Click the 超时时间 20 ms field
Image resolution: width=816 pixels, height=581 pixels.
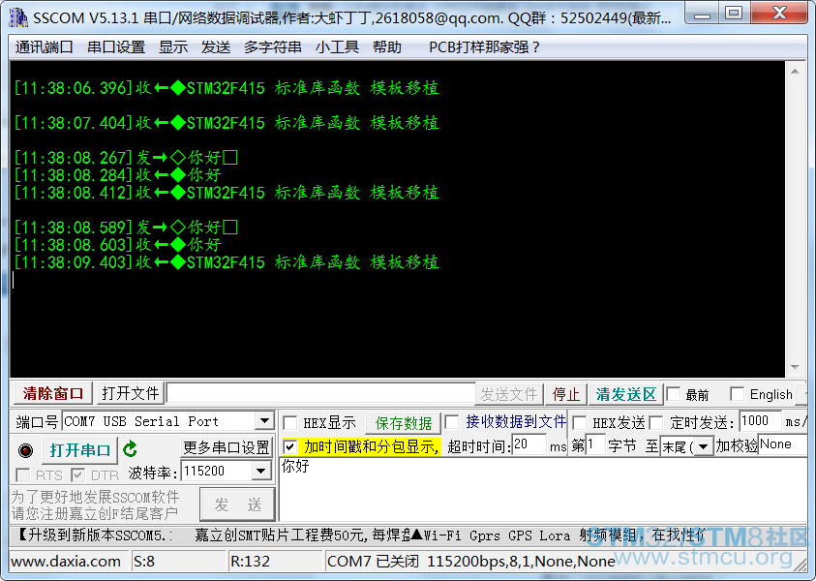point(529,445)
